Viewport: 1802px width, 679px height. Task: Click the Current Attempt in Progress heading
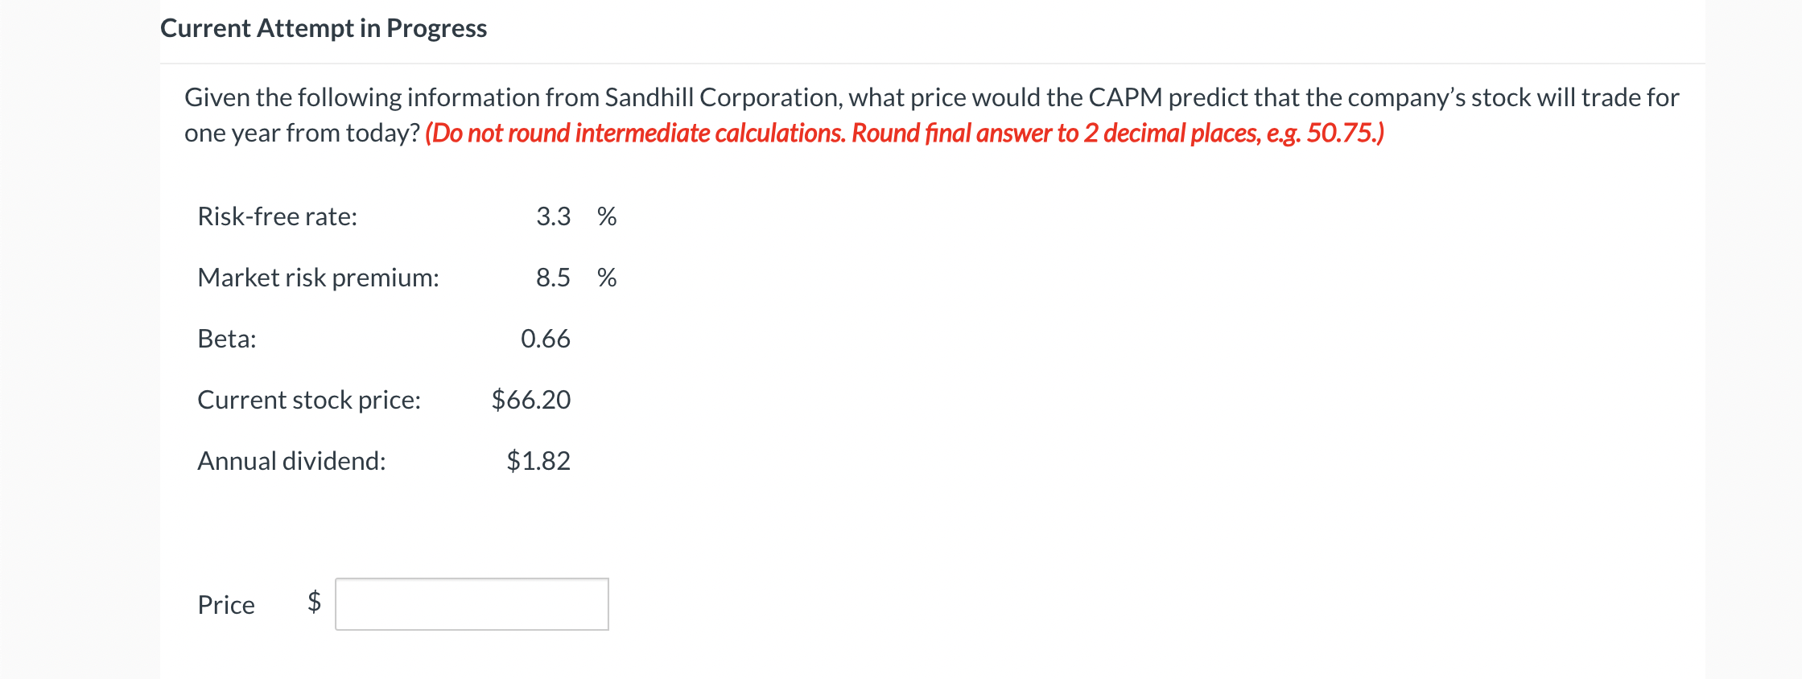324,27
